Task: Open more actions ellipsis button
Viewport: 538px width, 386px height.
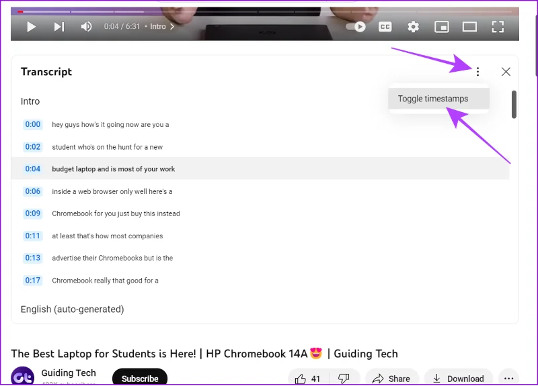Action: (x=509, y=379)
